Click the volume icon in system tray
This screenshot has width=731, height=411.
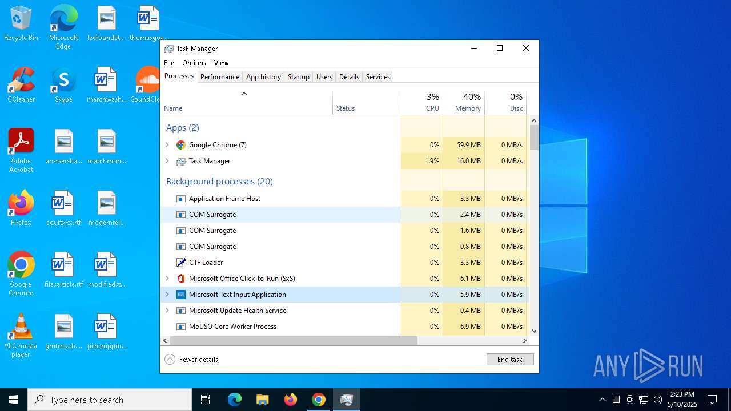[657, 400]
